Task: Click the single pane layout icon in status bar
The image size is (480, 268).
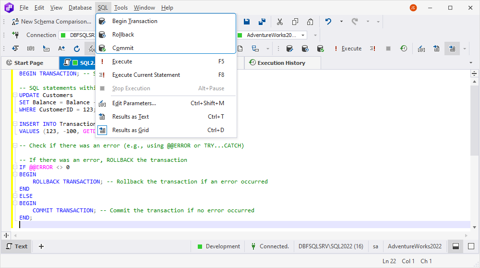Action: pyautogui.click(x=471, y=246)
